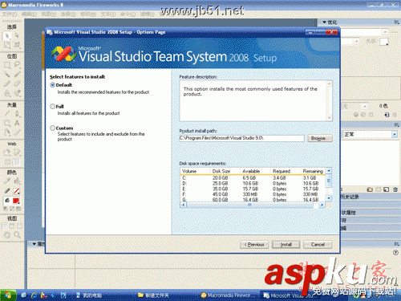Toggle Show Slices and Hotspots button
401x301 pixels.
(17, 162)
